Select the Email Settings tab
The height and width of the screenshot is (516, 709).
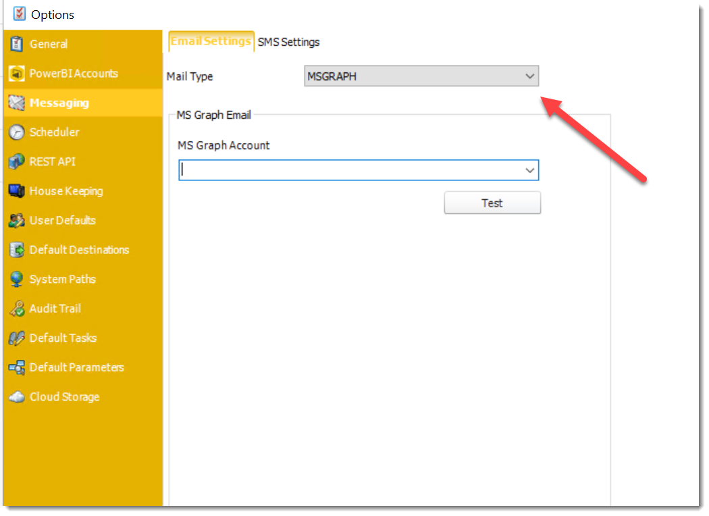211,42
